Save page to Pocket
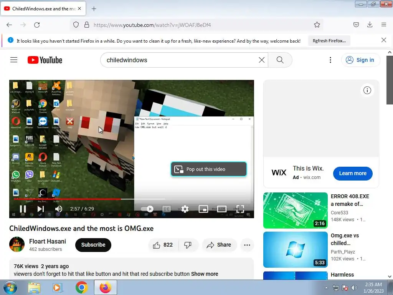This screenshot has width=393, height=295. click(x=356, y=25)
